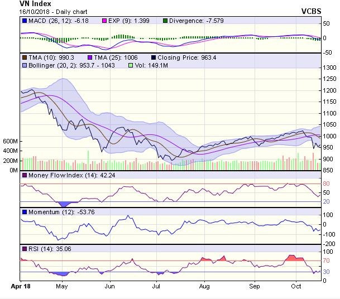Click the Closing Price: 963.4 label
The image size is (340, 299).
pyautogui.click(x=186, y=57)
